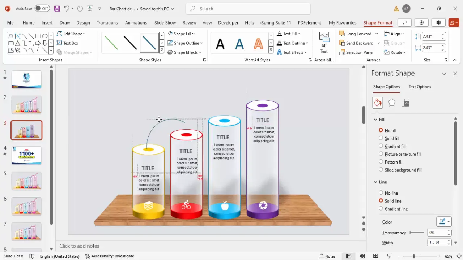Open the Slide Show tab
Viewport: 463px width, 260px height.
click(x=165, y=22)
